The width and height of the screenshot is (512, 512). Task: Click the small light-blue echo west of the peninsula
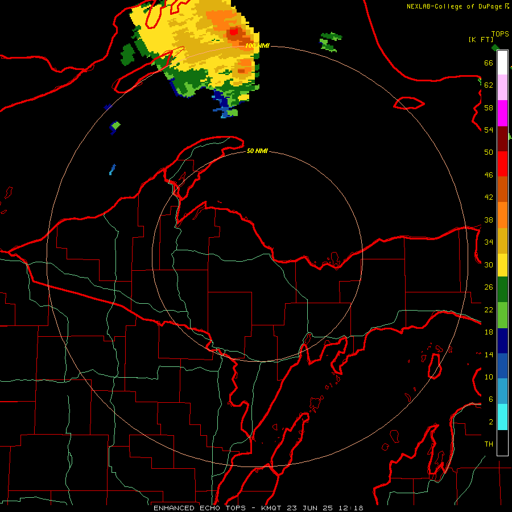(x=112, y=170)
